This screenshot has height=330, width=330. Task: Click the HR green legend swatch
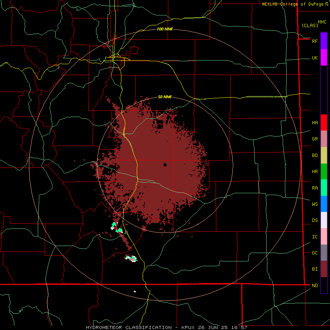click(324, 172)
